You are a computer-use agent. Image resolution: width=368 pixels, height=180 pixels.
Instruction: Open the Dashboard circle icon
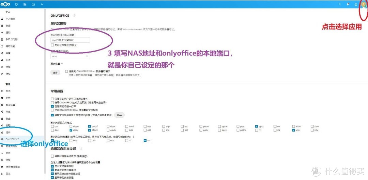tap(16, 4)
